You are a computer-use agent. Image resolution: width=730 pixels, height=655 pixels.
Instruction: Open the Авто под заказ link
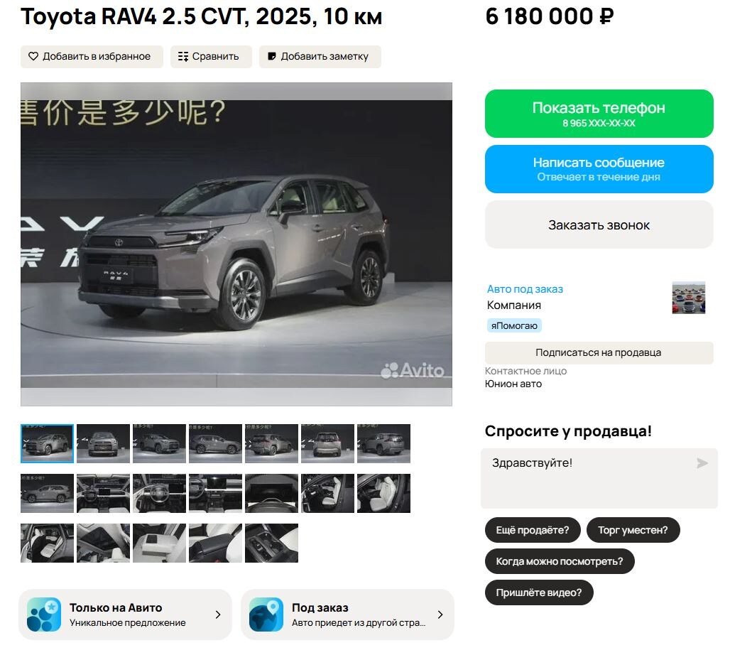524,289
